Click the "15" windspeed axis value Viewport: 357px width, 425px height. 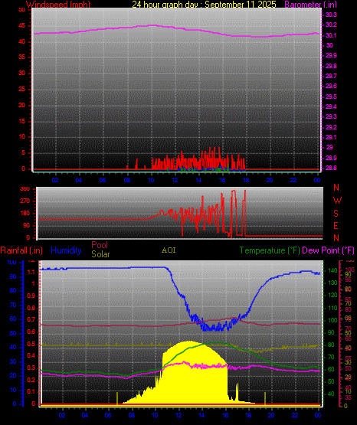coord(22,121)
